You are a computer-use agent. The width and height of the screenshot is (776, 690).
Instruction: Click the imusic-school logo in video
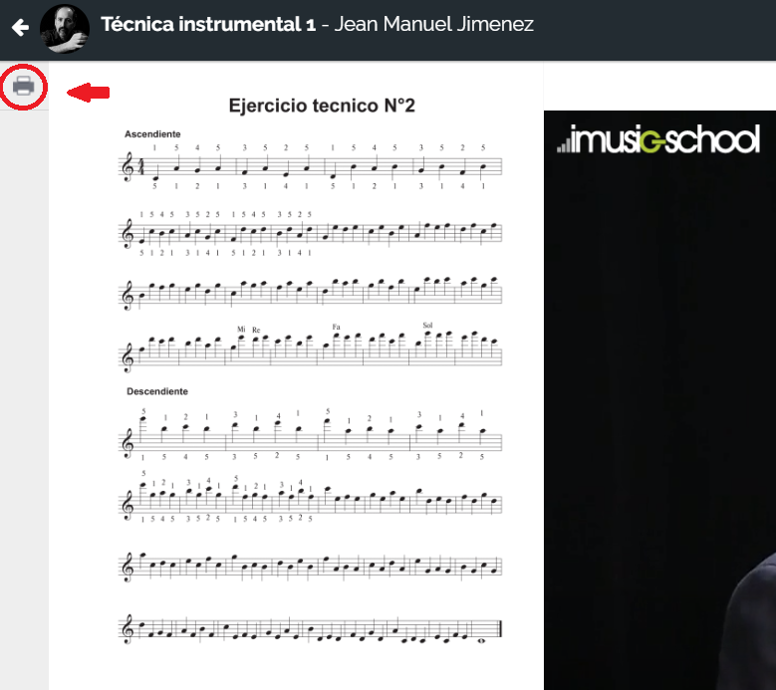(x=657, y=139)
